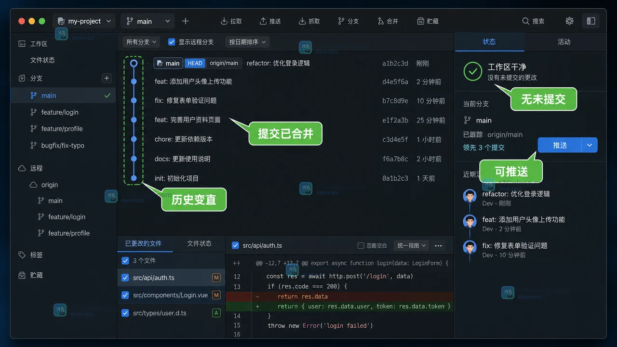Open 搜索 search in the toolbar
The image size is (617, 347).
(533, 21)
